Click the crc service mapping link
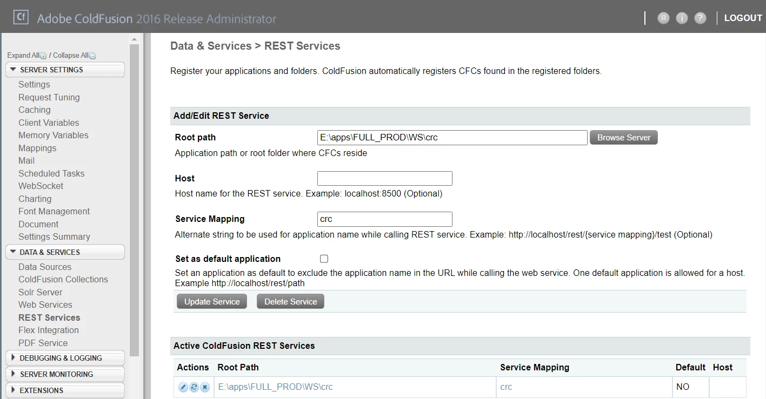 [x=506, y=387]
